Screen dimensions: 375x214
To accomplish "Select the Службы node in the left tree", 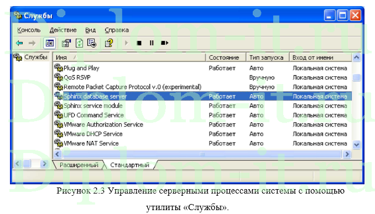I will [x=35, y=57].
